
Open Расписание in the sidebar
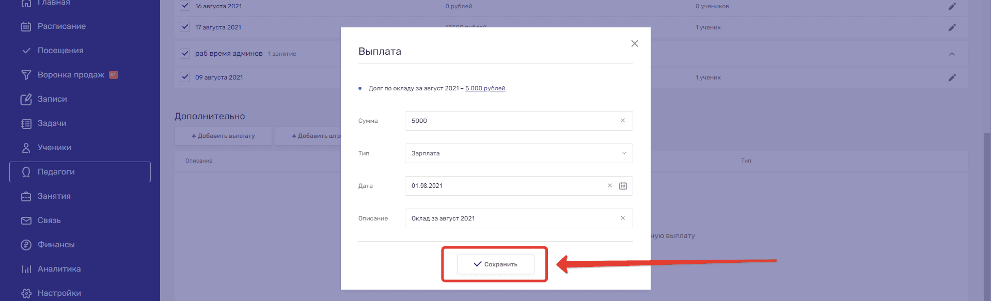click(x=61, y=26)
